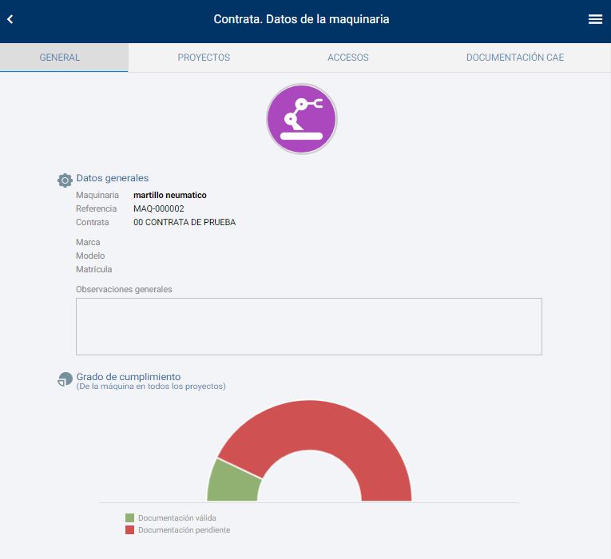Viewport: 611px width, 559px height.
Task: Click inside the Observaciones generales text box
Action: coord(308,326)
